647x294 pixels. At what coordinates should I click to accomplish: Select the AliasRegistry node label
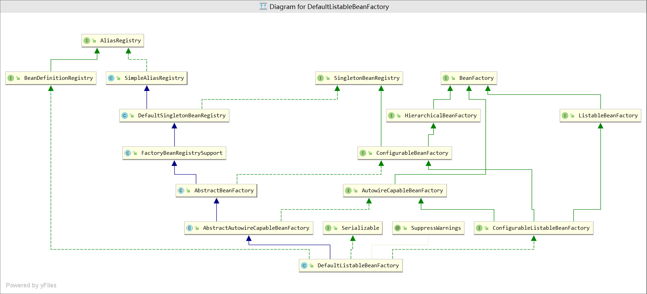[x=121, y=41]
